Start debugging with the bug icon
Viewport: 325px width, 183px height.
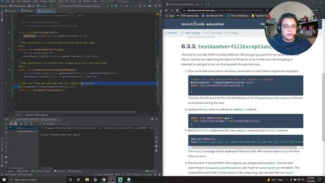112,6
